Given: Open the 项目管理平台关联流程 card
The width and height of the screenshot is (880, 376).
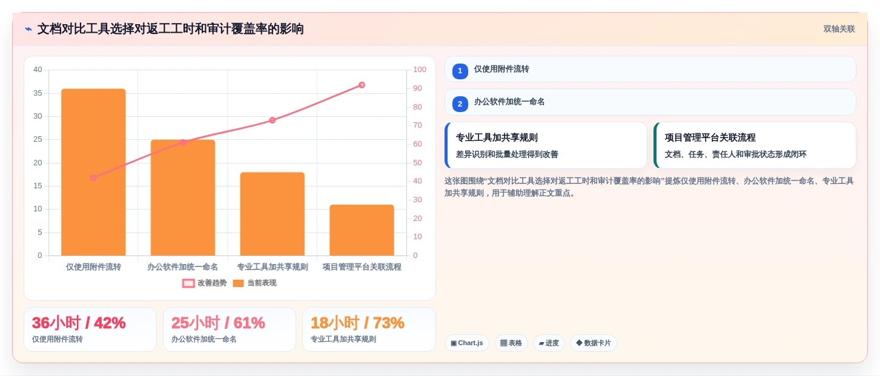Looking at the screenshot, I should [x=755, y=145].
